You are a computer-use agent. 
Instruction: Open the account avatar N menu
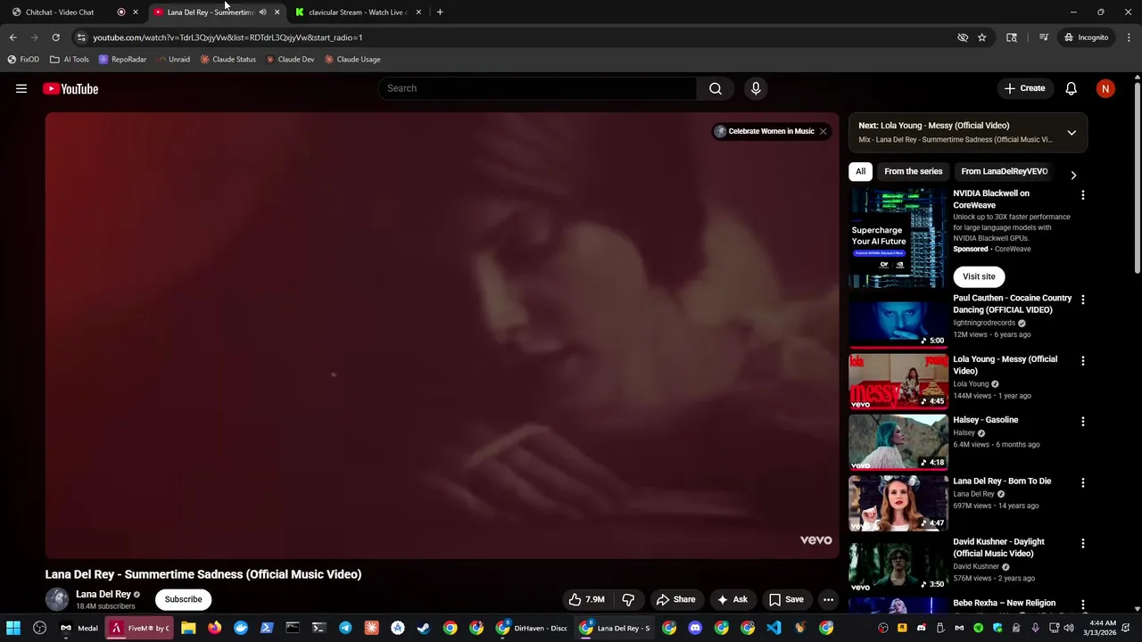[1105, 88]
